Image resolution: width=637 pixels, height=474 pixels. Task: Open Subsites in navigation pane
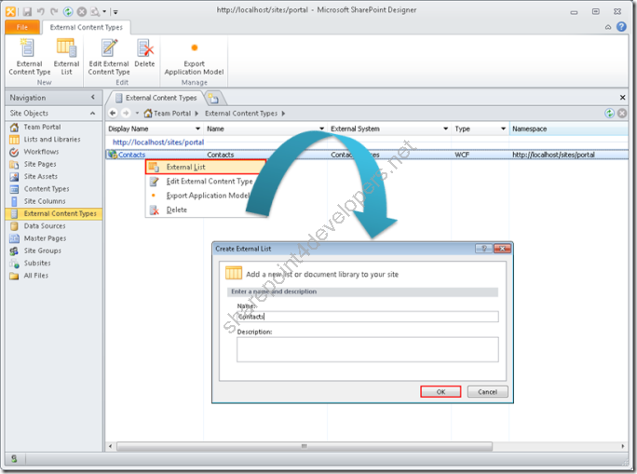(37, 264)
